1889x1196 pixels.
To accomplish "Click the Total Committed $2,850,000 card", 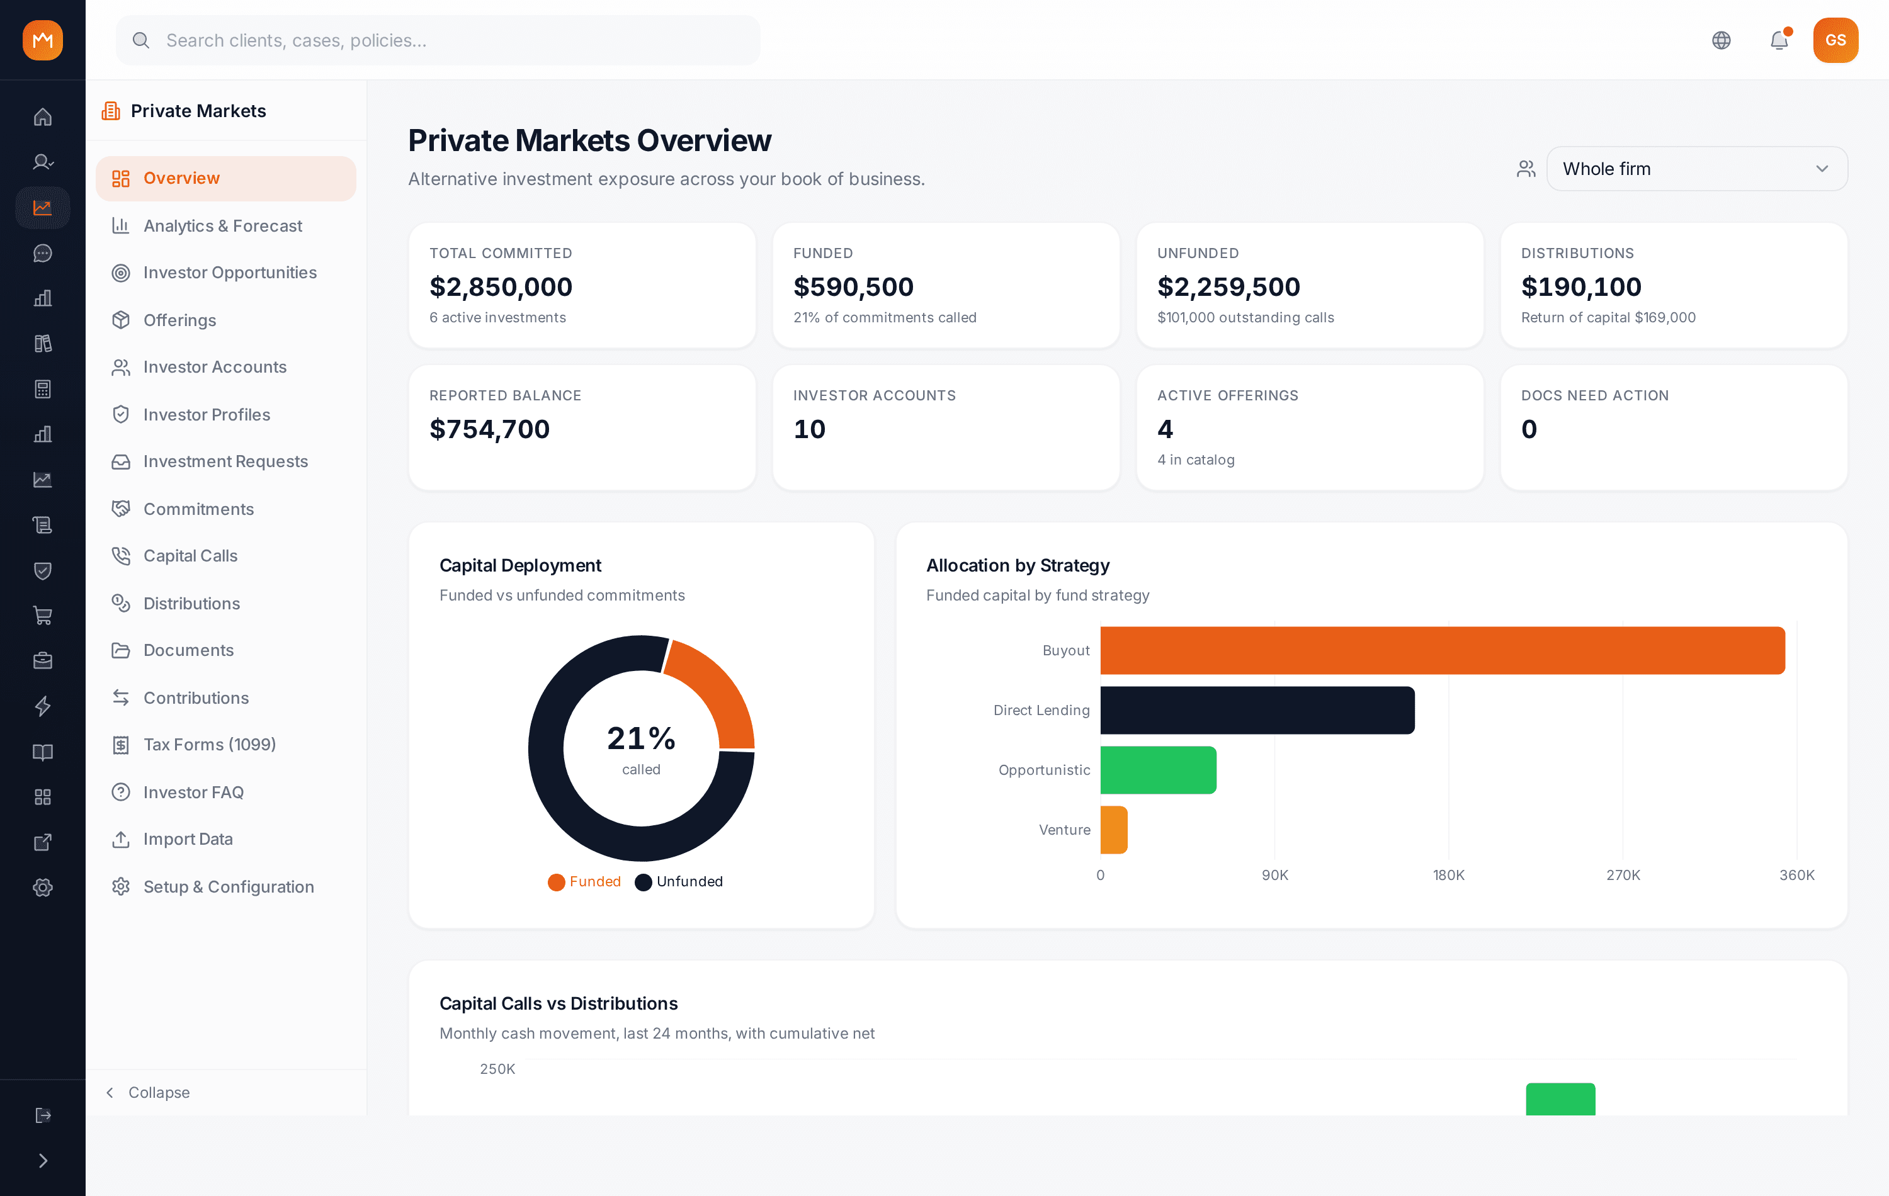I will point(582,286).
